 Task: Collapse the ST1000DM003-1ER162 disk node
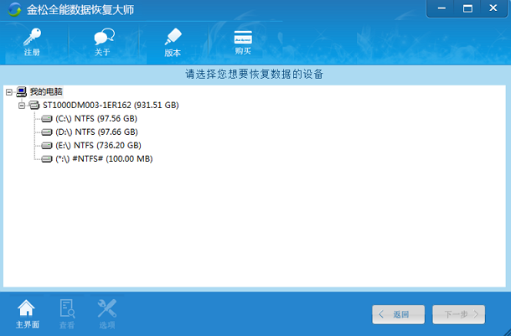tap(22, 106)
